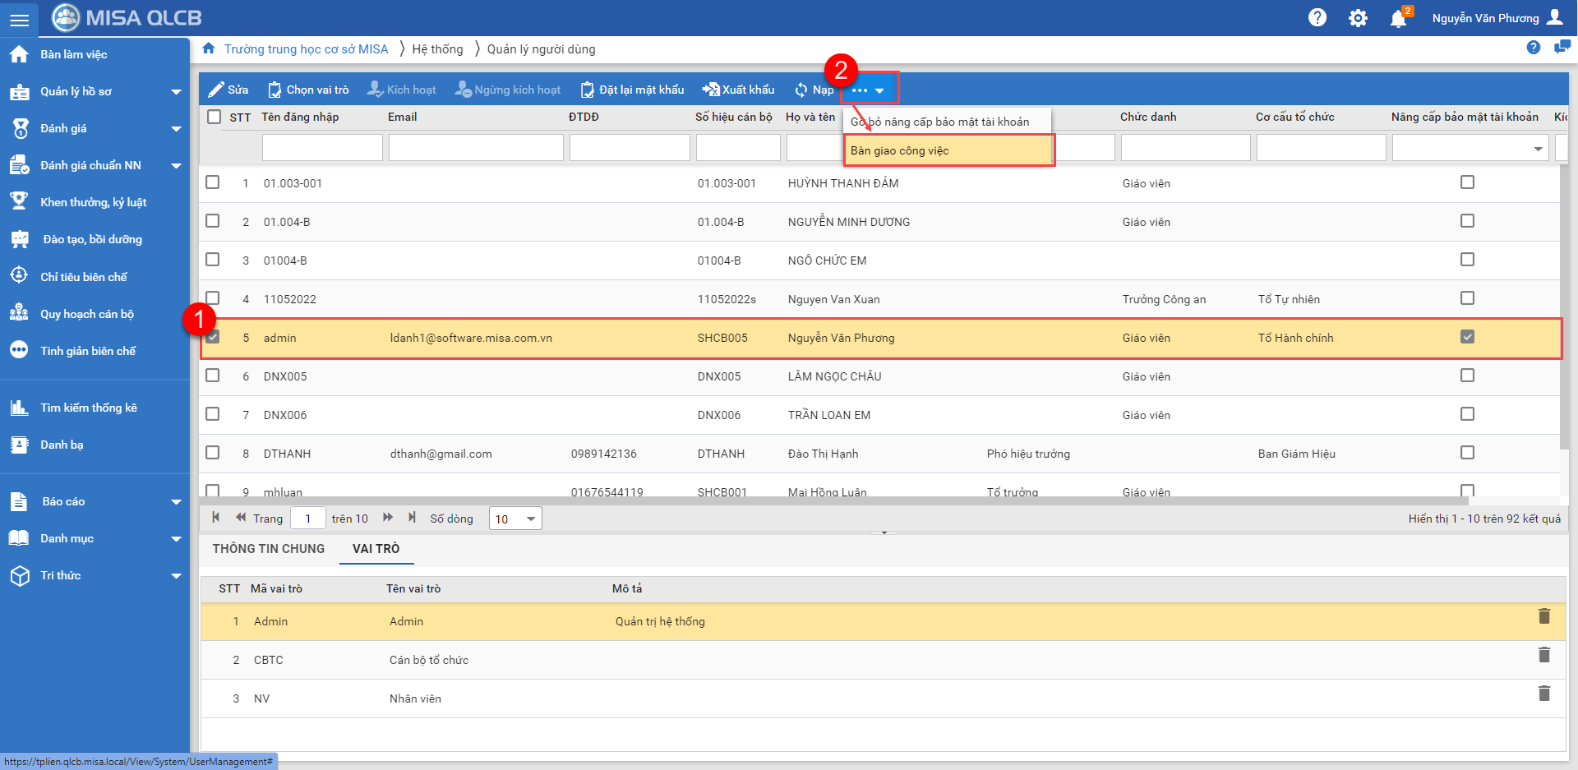Open the Nâng cấp bảo mật filter dropdown
This screenshot has height=770, width=1578.
(x=1537, y=149)
